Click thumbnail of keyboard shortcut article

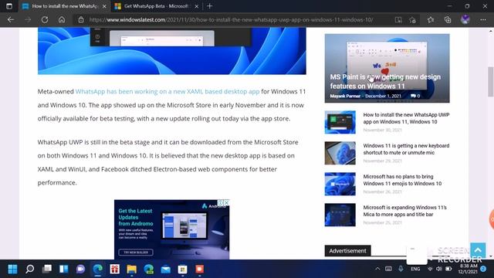point(340,153)
